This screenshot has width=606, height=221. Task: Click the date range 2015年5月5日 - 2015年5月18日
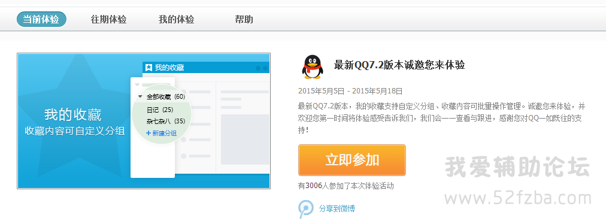tap(350, 91)
